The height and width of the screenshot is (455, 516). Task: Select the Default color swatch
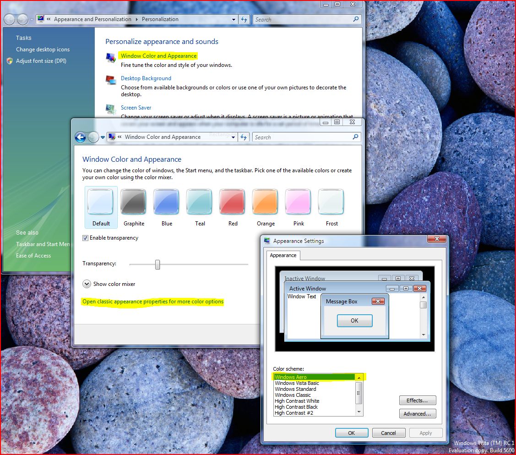pos(101,208)
